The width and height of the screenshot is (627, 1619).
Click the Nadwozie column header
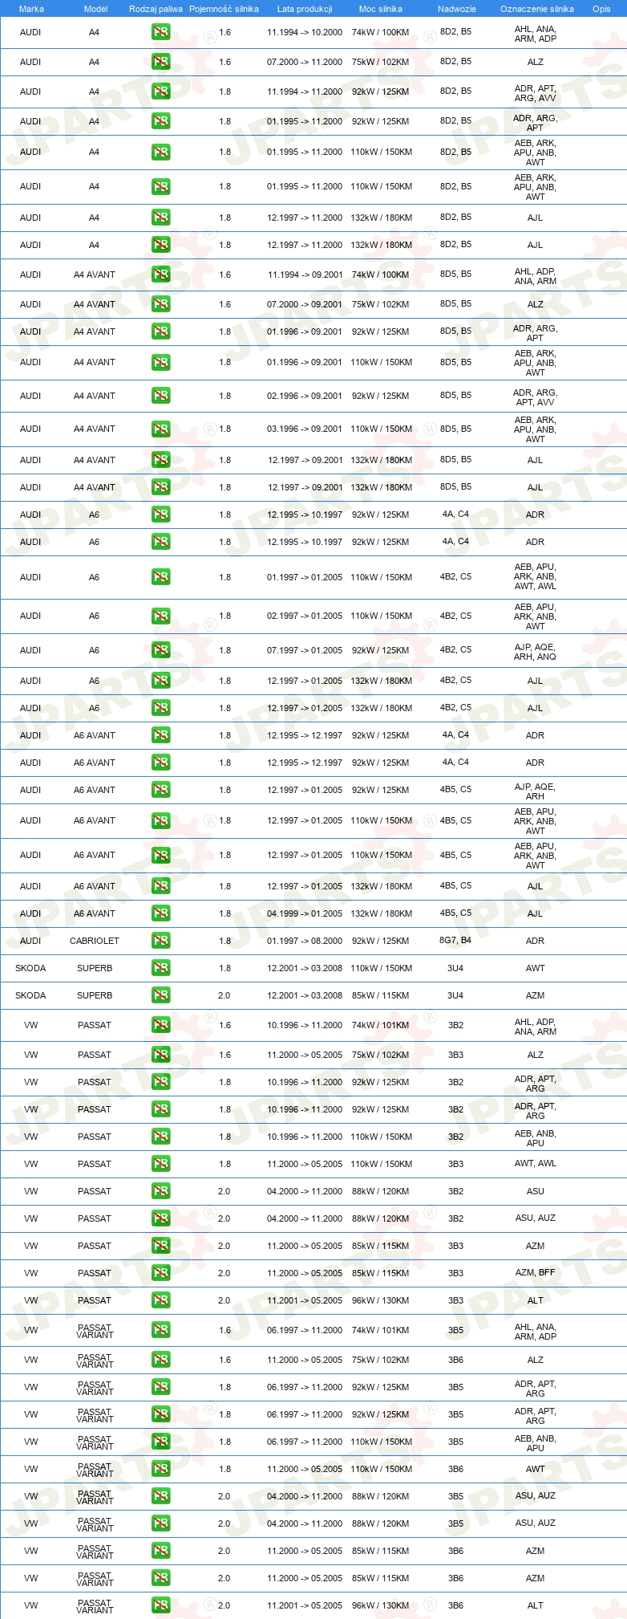[457, 9]
